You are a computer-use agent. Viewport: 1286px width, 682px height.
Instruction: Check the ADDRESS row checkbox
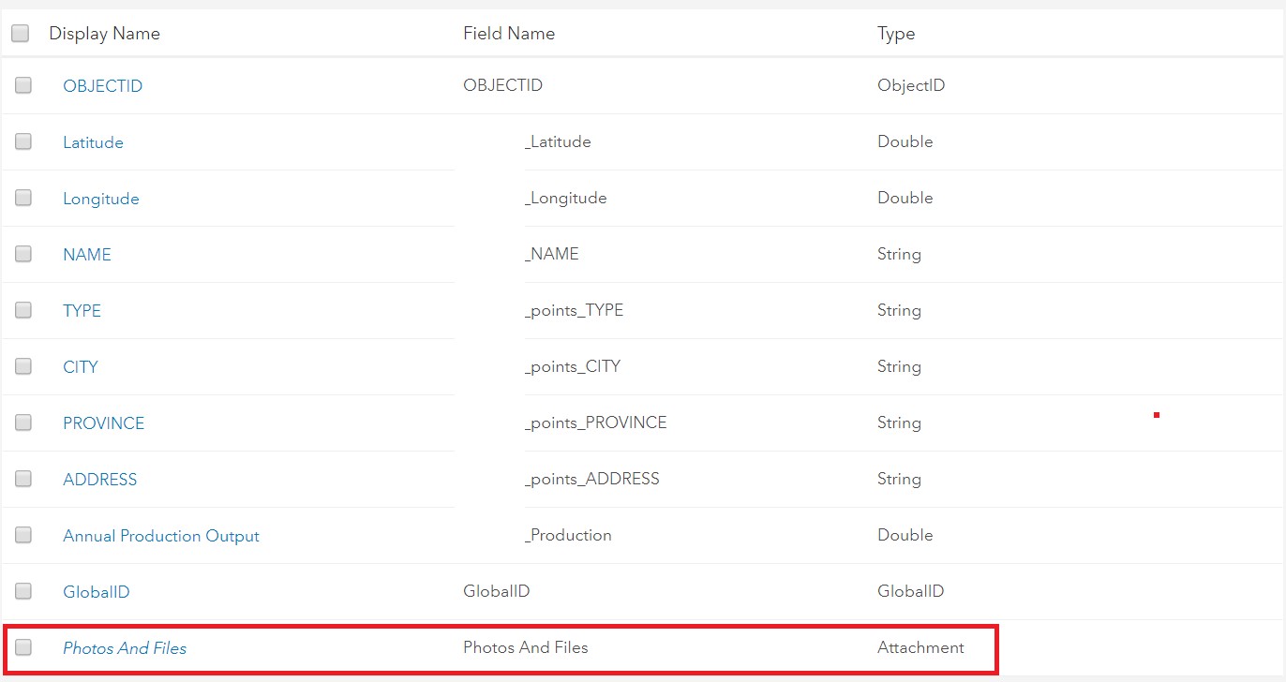[23, 479]
